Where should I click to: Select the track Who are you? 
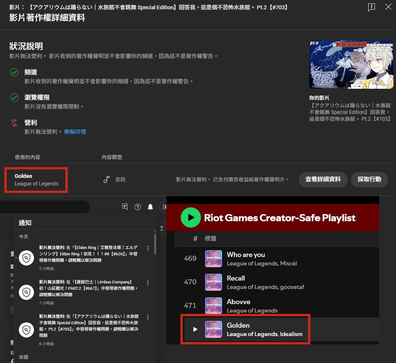click(x=246, y=254)
